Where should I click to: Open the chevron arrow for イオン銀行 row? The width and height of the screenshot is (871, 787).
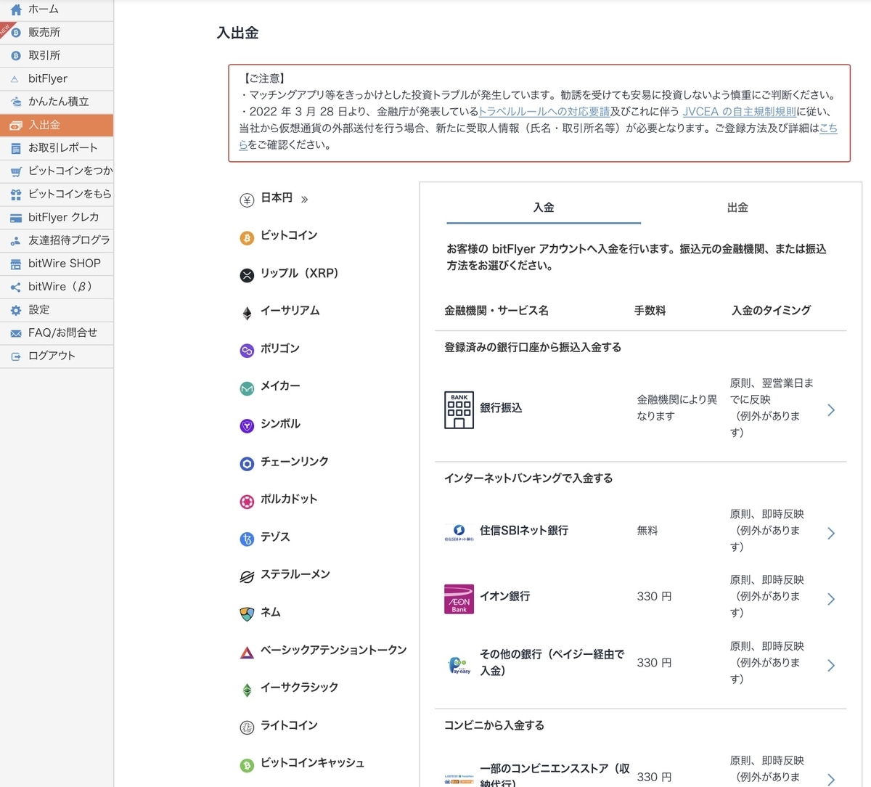pos(831,600)
